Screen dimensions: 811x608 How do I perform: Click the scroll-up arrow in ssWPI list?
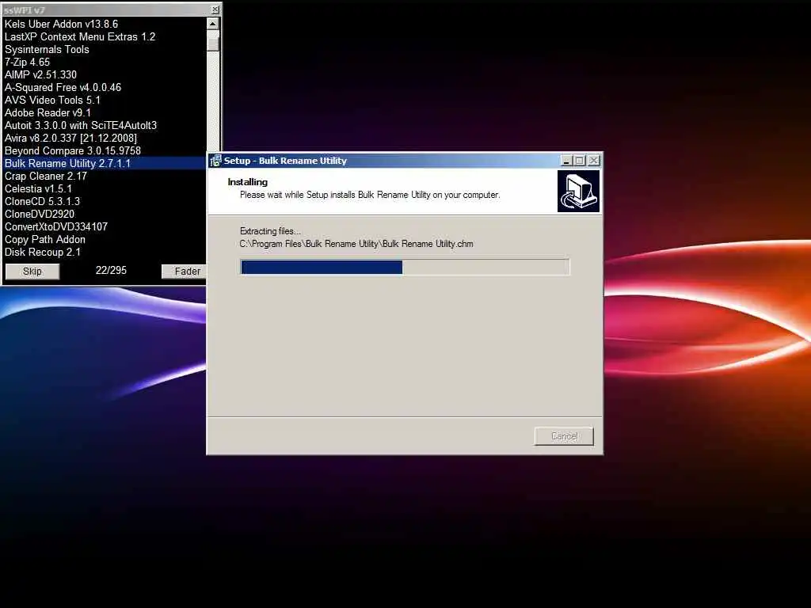coord(212,23)
